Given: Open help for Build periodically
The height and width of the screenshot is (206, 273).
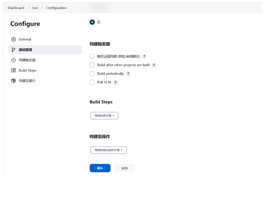Looking at the screenshot, I should pyautogui.click(x=128, y=74).
